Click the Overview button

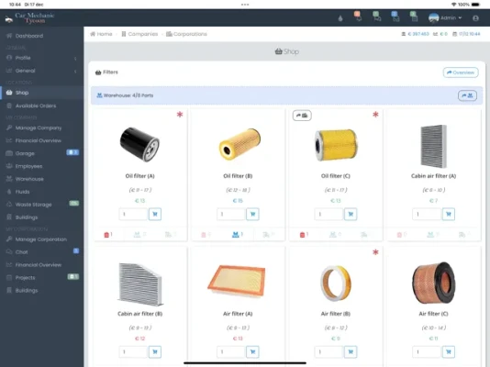pos(461,72)
